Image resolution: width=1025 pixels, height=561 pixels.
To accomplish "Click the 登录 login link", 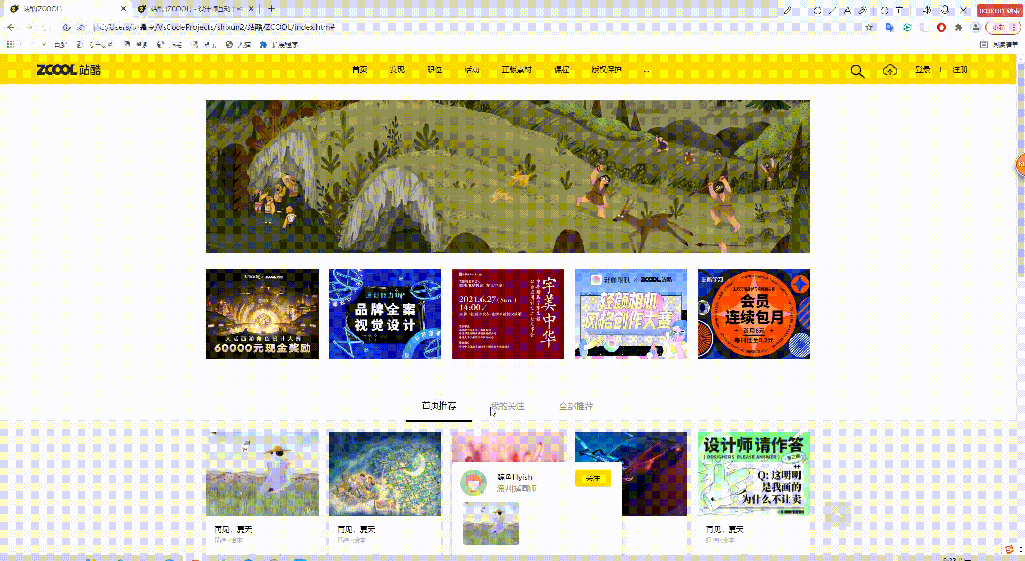I will point(923,69).
